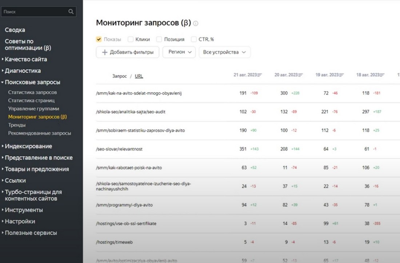
Task: Open the Все устройства dropdown
Action: (x=223, y=52)
